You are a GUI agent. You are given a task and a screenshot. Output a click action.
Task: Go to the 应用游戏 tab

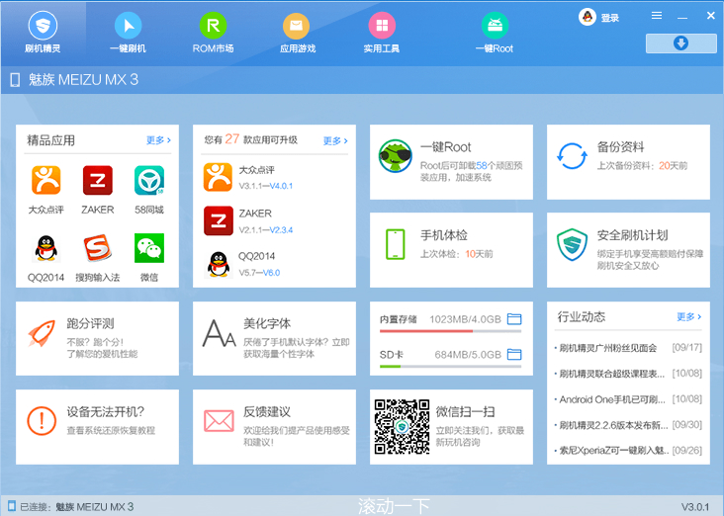[x=297, y=33]
